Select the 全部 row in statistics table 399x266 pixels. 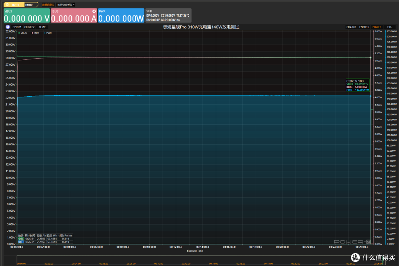click(45, 239)
